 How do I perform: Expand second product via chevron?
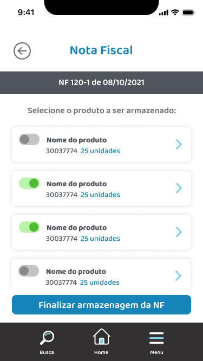click(179, 188)
